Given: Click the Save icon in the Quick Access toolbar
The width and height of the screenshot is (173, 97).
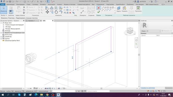Looking at the screenshot, I should 10,1.
